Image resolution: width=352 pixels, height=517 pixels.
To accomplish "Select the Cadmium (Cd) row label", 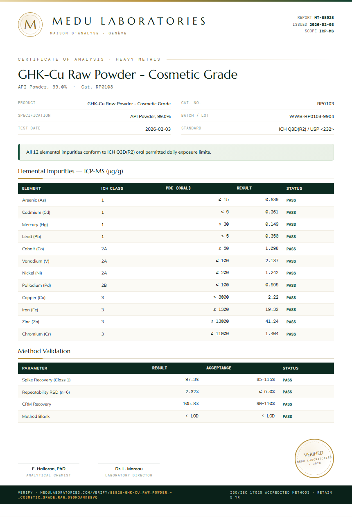I will tap(36, 213).
